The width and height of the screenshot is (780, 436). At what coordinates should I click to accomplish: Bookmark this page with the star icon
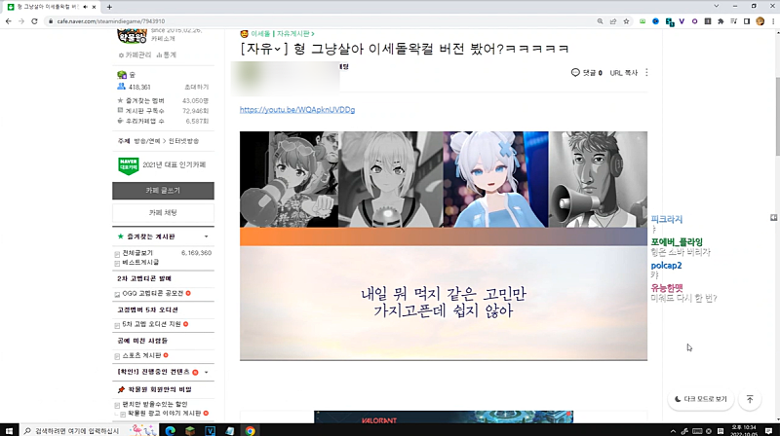[x=626, y=21]
